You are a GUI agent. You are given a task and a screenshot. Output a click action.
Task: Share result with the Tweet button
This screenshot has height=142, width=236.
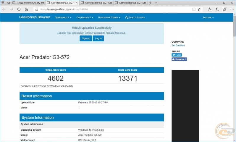[177, 55]
